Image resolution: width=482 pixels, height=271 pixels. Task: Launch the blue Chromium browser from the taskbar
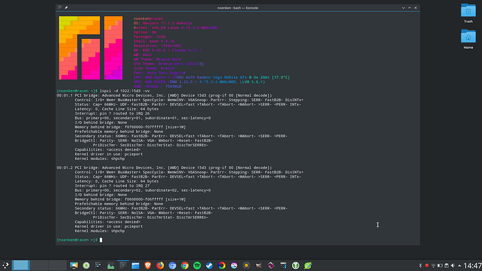[x=172, y=265]
